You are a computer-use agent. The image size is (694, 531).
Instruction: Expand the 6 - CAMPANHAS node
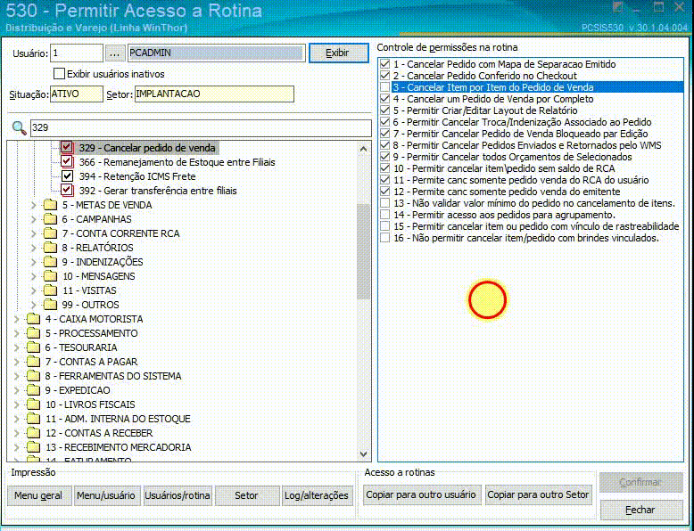[x=34, y=219]
